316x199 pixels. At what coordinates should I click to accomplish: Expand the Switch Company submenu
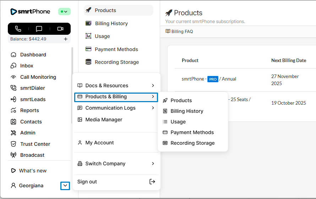tap(153, 164)
